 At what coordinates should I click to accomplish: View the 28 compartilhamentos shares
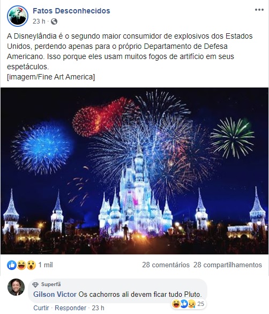coord(227,265)
